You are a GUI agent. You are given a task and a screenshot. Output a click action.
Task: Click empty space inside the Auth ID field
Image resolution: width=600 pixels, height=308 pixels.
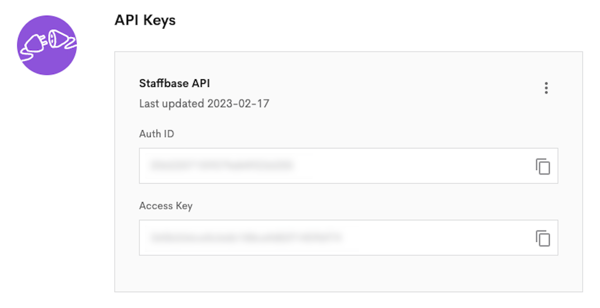[407, 166]
